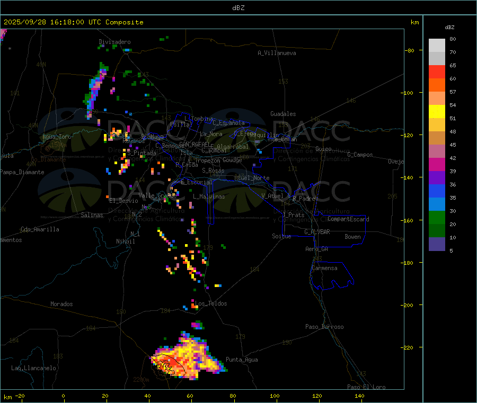
Task: Click the tan 45-48 dBZ legend swatch
Action: (x=437, y=138)
